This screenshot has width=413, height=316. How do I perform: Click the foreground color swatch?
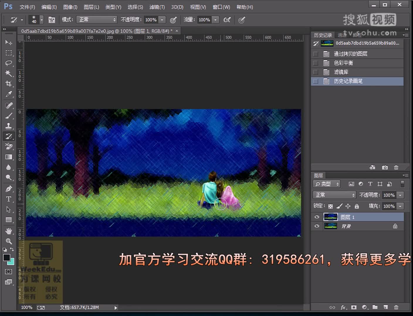(6, 257)
